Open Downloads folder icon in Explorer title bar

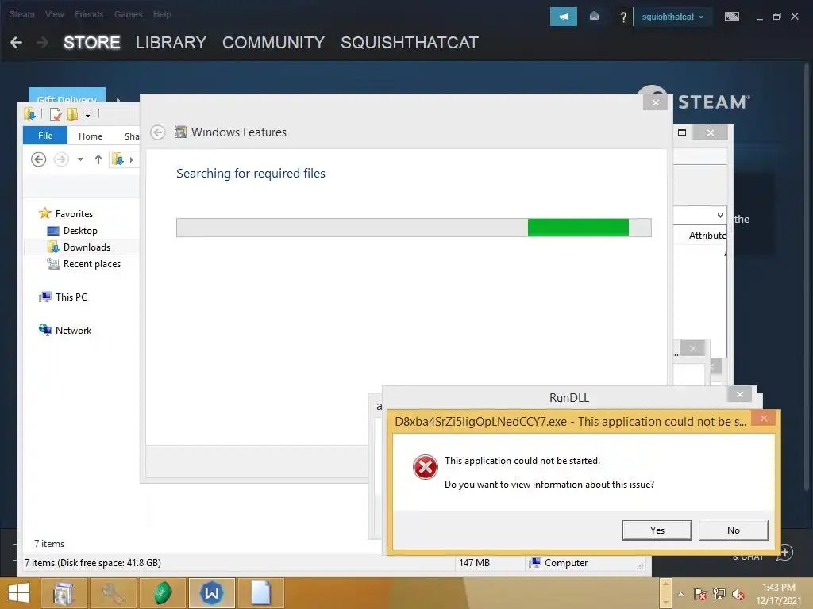(29, 113)
